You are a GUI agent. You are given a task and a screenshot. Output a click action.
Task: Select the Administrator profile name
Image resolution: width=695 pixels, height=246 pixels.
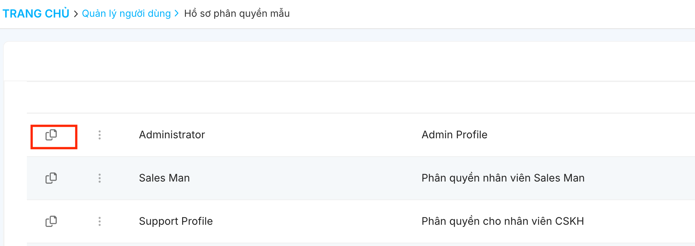click(x=172, y=135)
